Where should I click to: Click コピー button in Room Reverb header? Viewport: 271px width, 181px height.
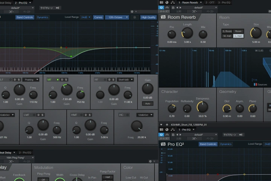[195, 11]
